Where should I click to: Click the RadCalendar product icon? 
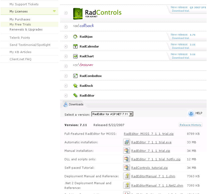(x=75, y=46)
